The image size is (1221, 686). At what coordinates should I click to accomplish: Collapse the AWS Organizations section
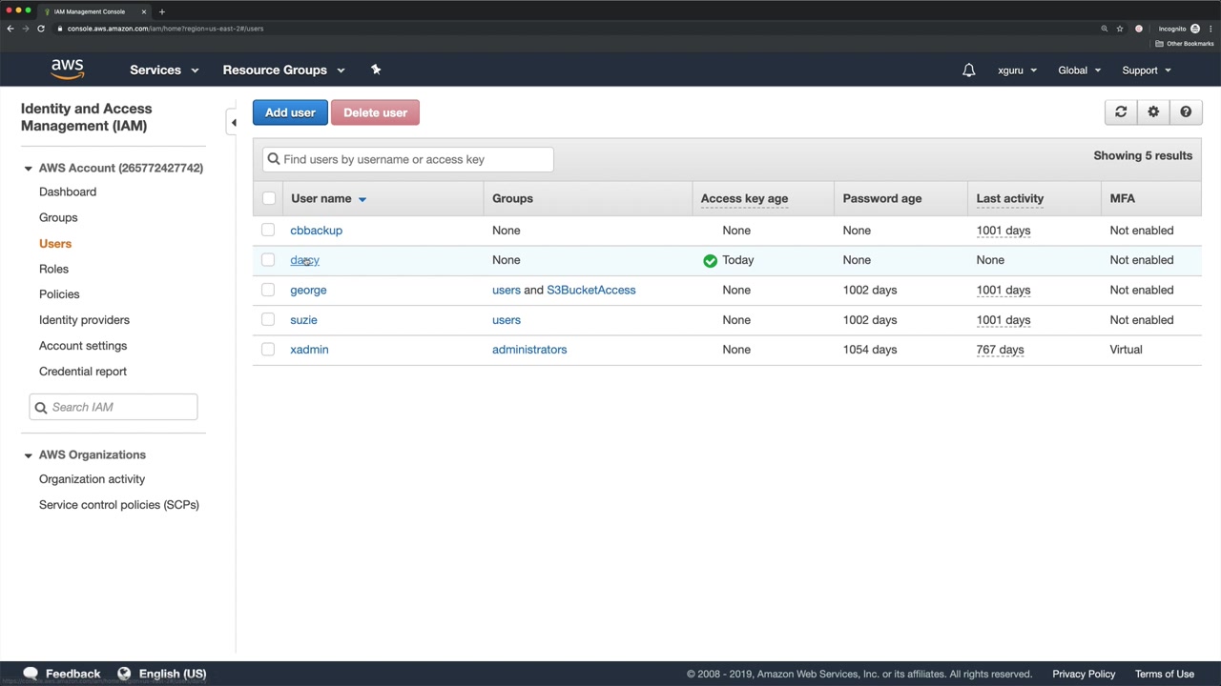29,455
